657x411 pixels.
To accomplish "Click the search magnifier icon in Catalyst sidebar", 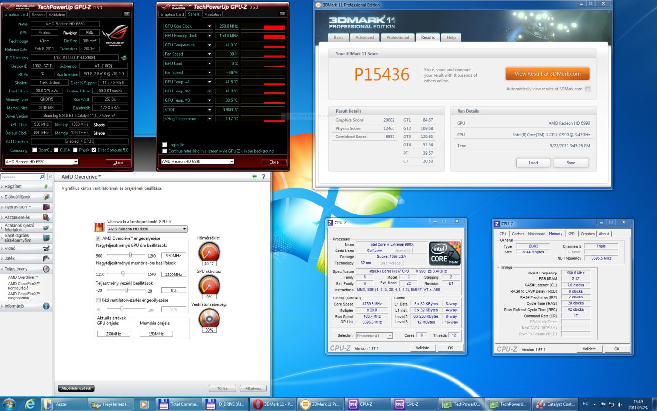I will click(x=42, y=177).
